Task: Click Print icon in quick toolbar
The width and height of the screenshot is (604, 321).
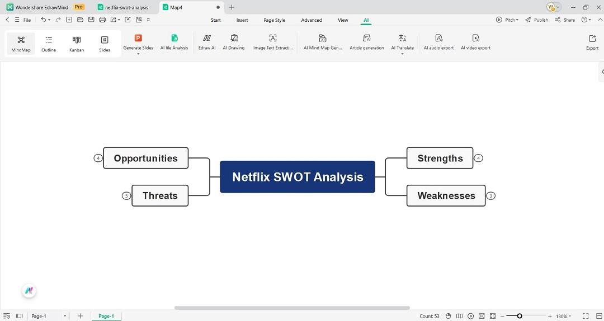Action: 102,20
